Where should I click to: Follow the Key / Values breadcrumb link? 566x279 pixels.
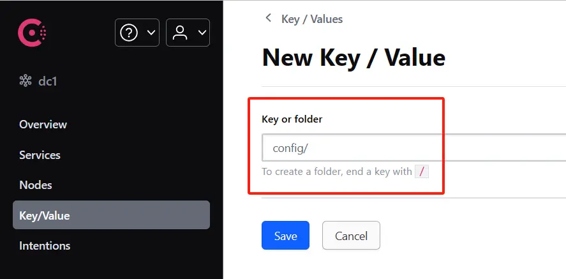(312, 19)
